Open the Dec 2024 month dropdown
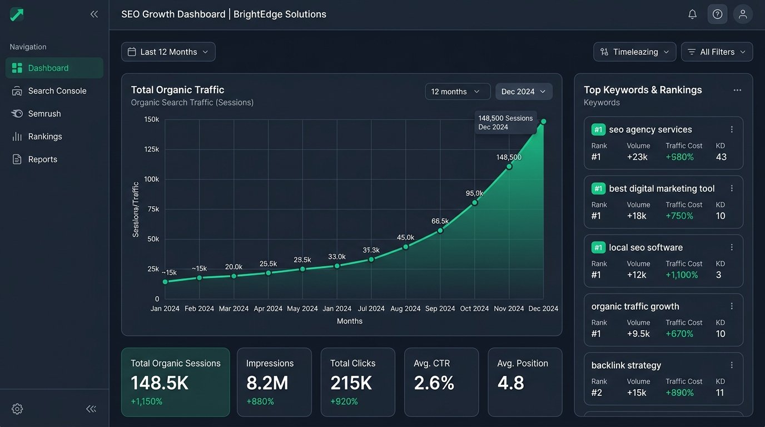Viewport: 765px width, 427px height. click(x=524, y=91)
